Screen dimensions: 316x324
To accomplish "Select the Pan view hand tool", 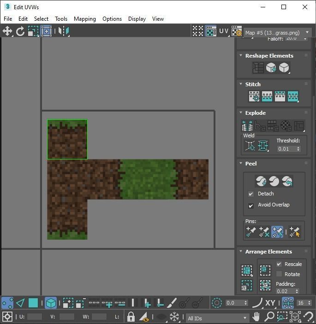I will click(256, 316).
